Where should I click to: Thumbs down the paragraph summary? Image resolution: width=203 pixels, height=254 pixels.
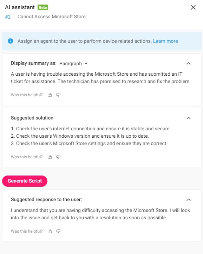pos(58,95)
